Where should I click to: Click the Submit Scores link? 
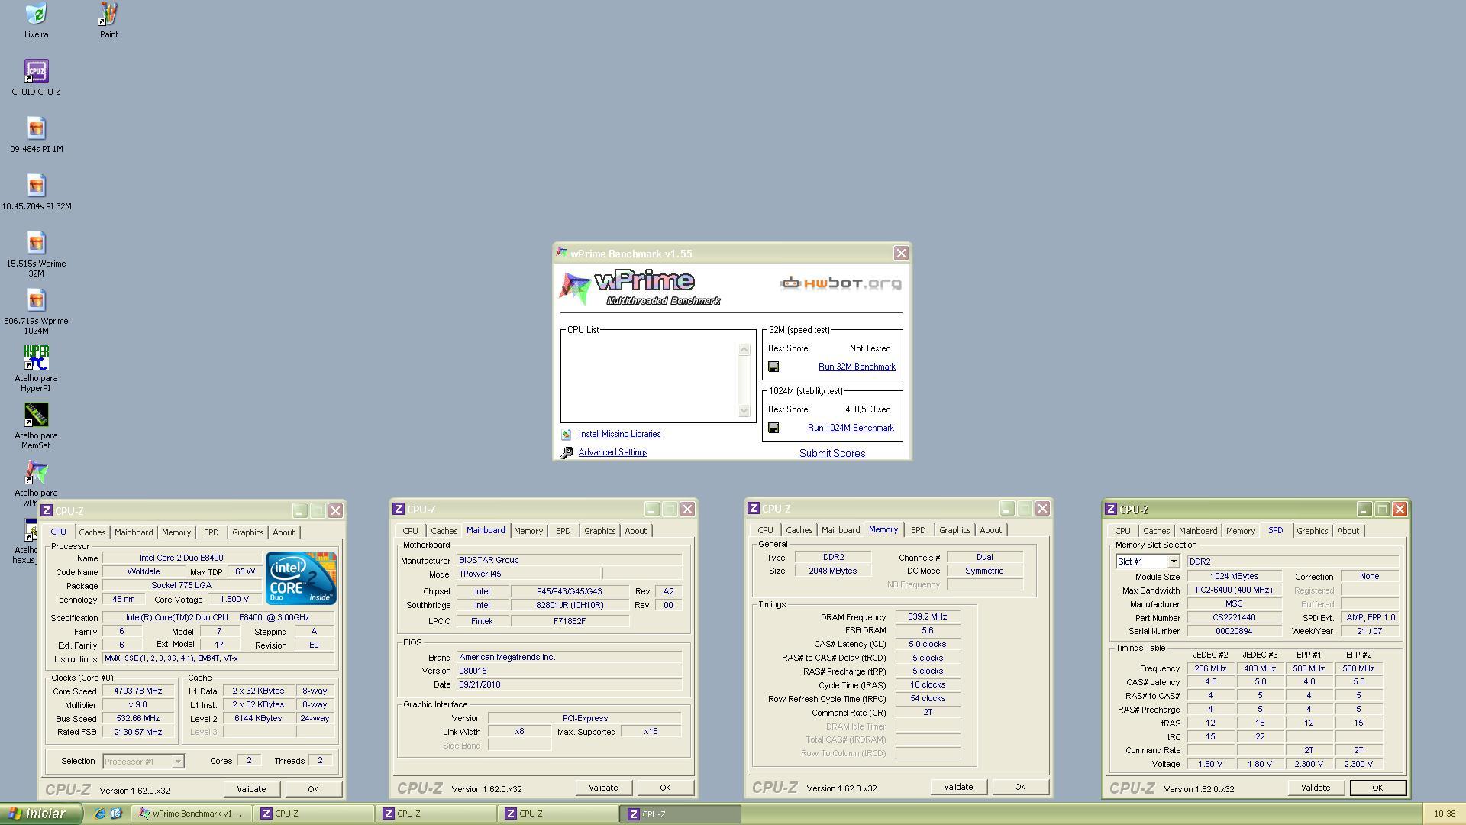(832, 453)
